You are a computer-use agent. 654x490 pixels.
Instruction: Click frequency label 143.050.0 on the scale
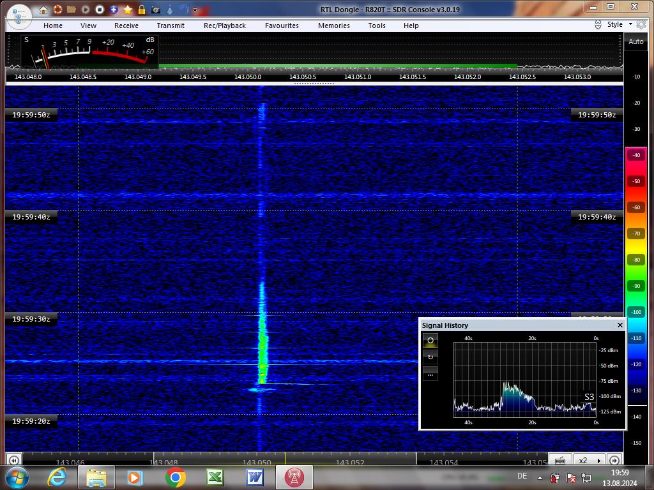(248, 77)
